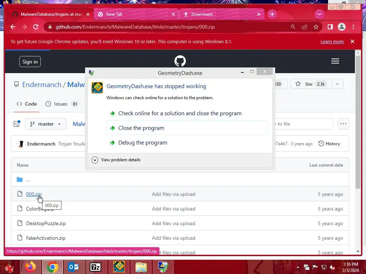Open File Explorer from taskbar
This screenshot has height=274, width=366.
(x=141, y=267)
